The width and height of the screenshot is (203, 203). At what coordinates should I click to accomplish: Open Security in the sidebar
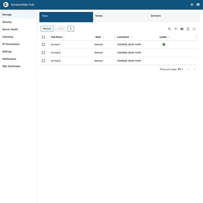pyautogui.click(x=18, y=22)
